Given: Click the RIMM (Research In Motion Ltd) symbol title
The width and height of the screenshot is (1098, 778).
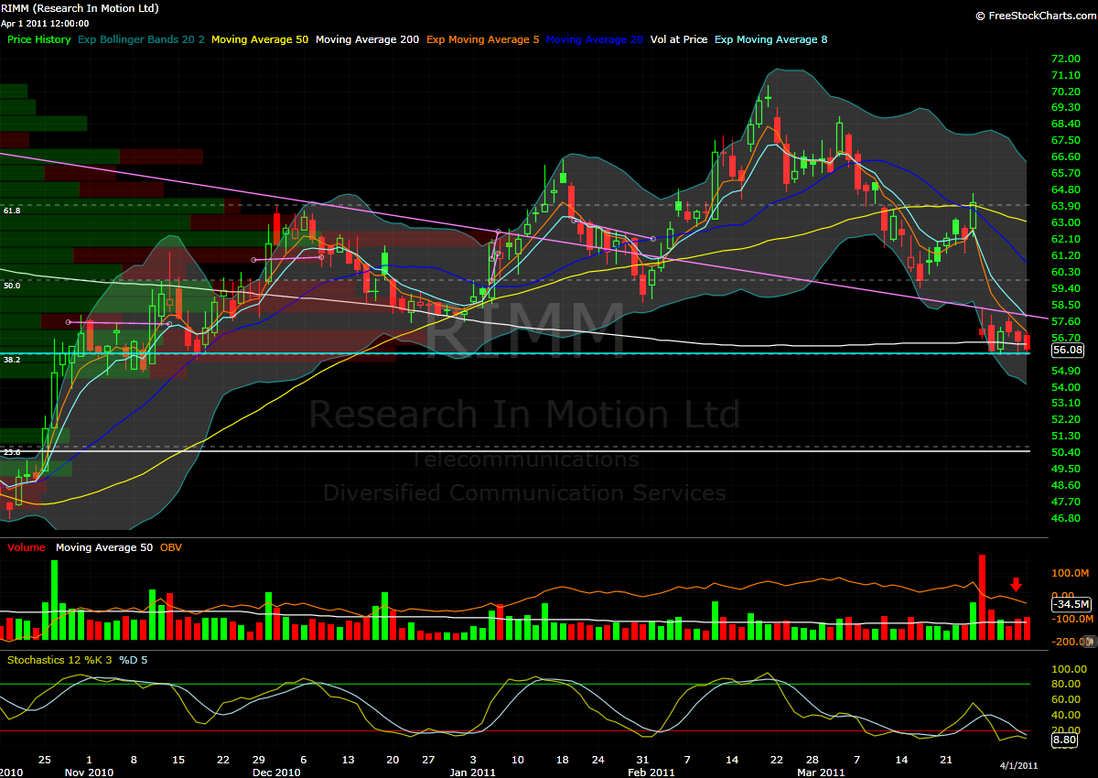Looking at the screenshot, I should click(81, 8).
